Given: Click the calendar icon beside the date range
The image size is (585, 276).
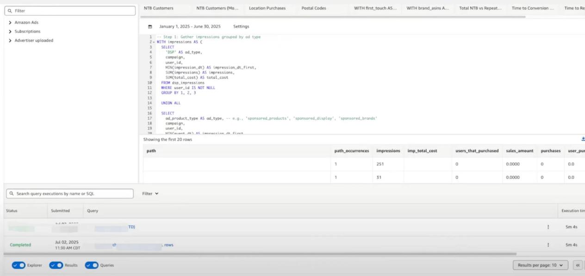Looking at the screenshot, I should [150, 27].
